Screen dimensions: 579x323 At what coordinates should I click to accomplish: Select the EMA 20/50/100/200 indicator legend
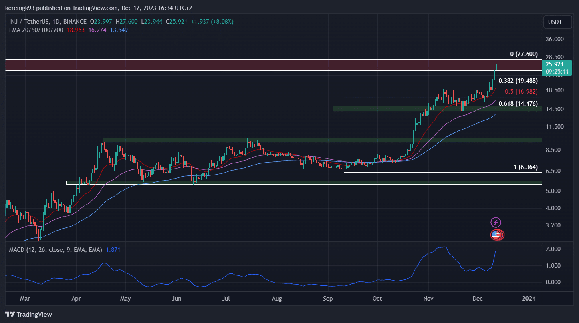36,30
